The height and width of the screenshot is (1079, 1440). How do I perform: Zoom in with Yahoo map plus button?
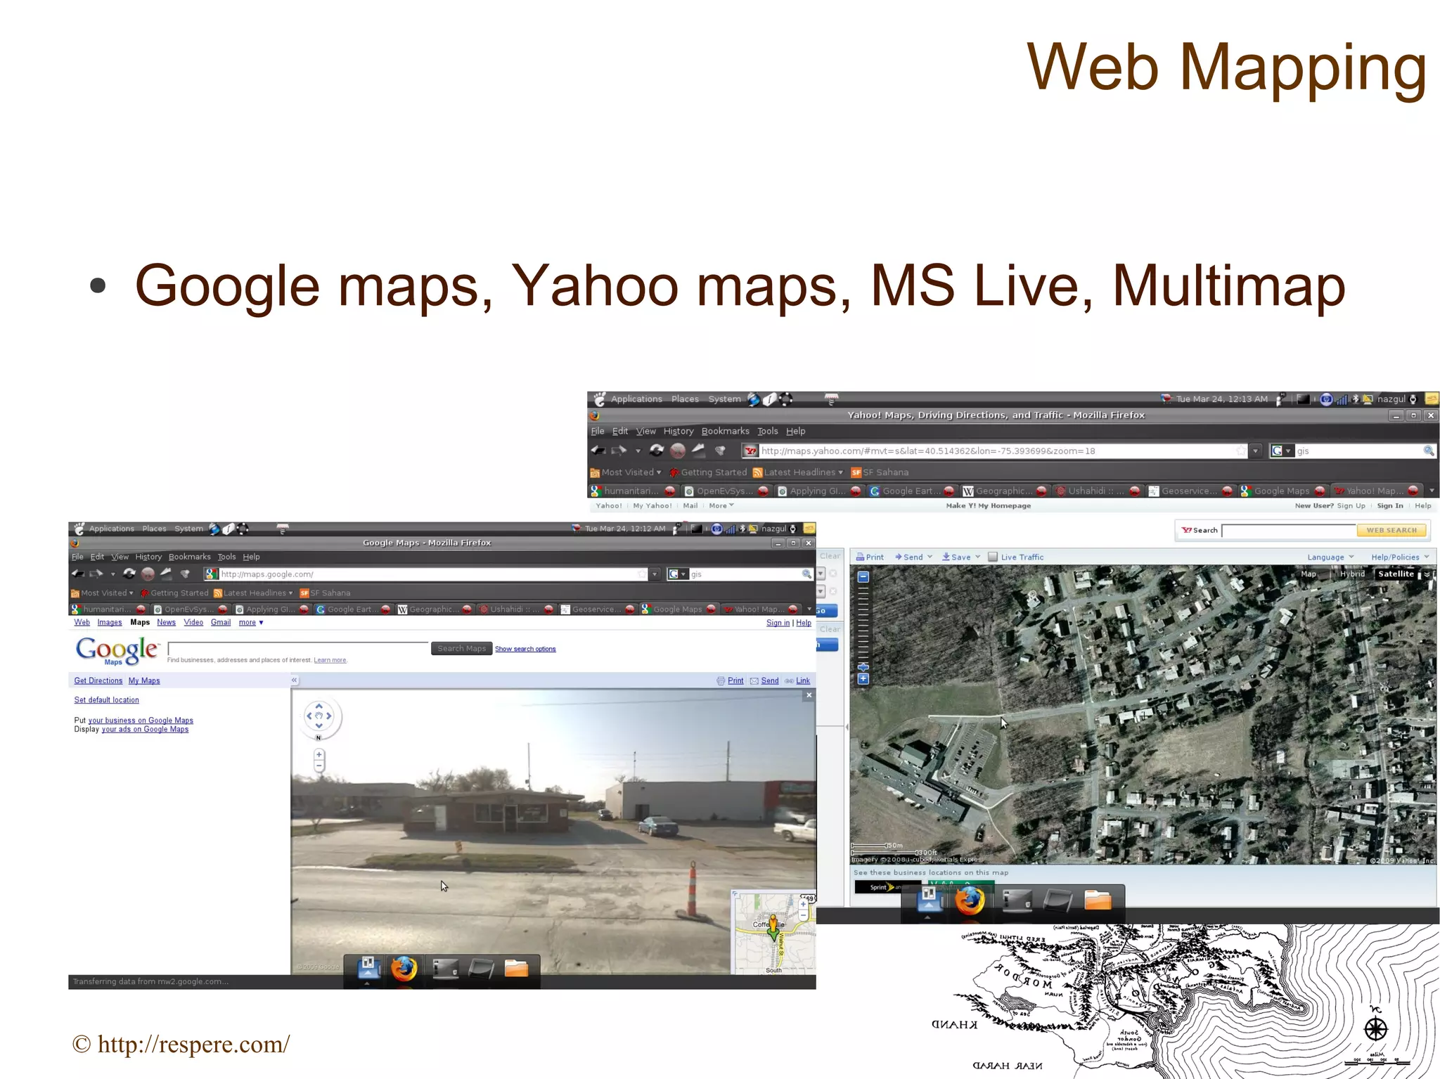[863, 678]
